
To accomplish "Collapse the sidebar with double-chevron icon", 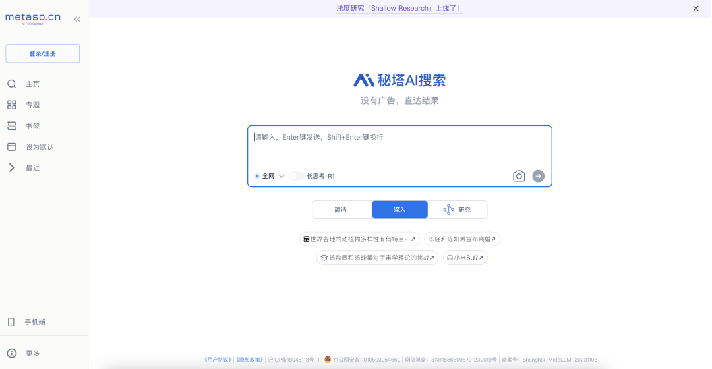I will [77, 19].
